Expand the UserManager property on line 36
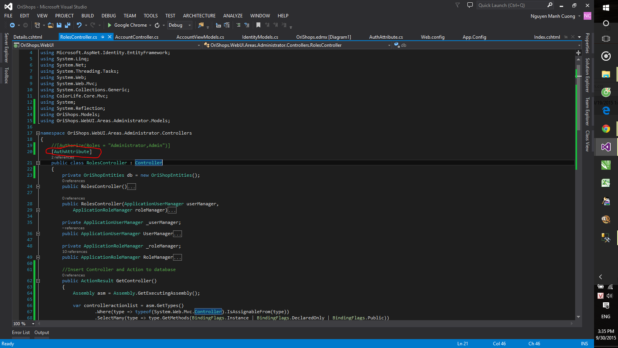618x348 pixels. pyautogui.click(x=38, y=234)
